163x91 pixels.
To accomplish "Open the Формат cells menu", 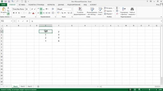I will click(108, 14).
